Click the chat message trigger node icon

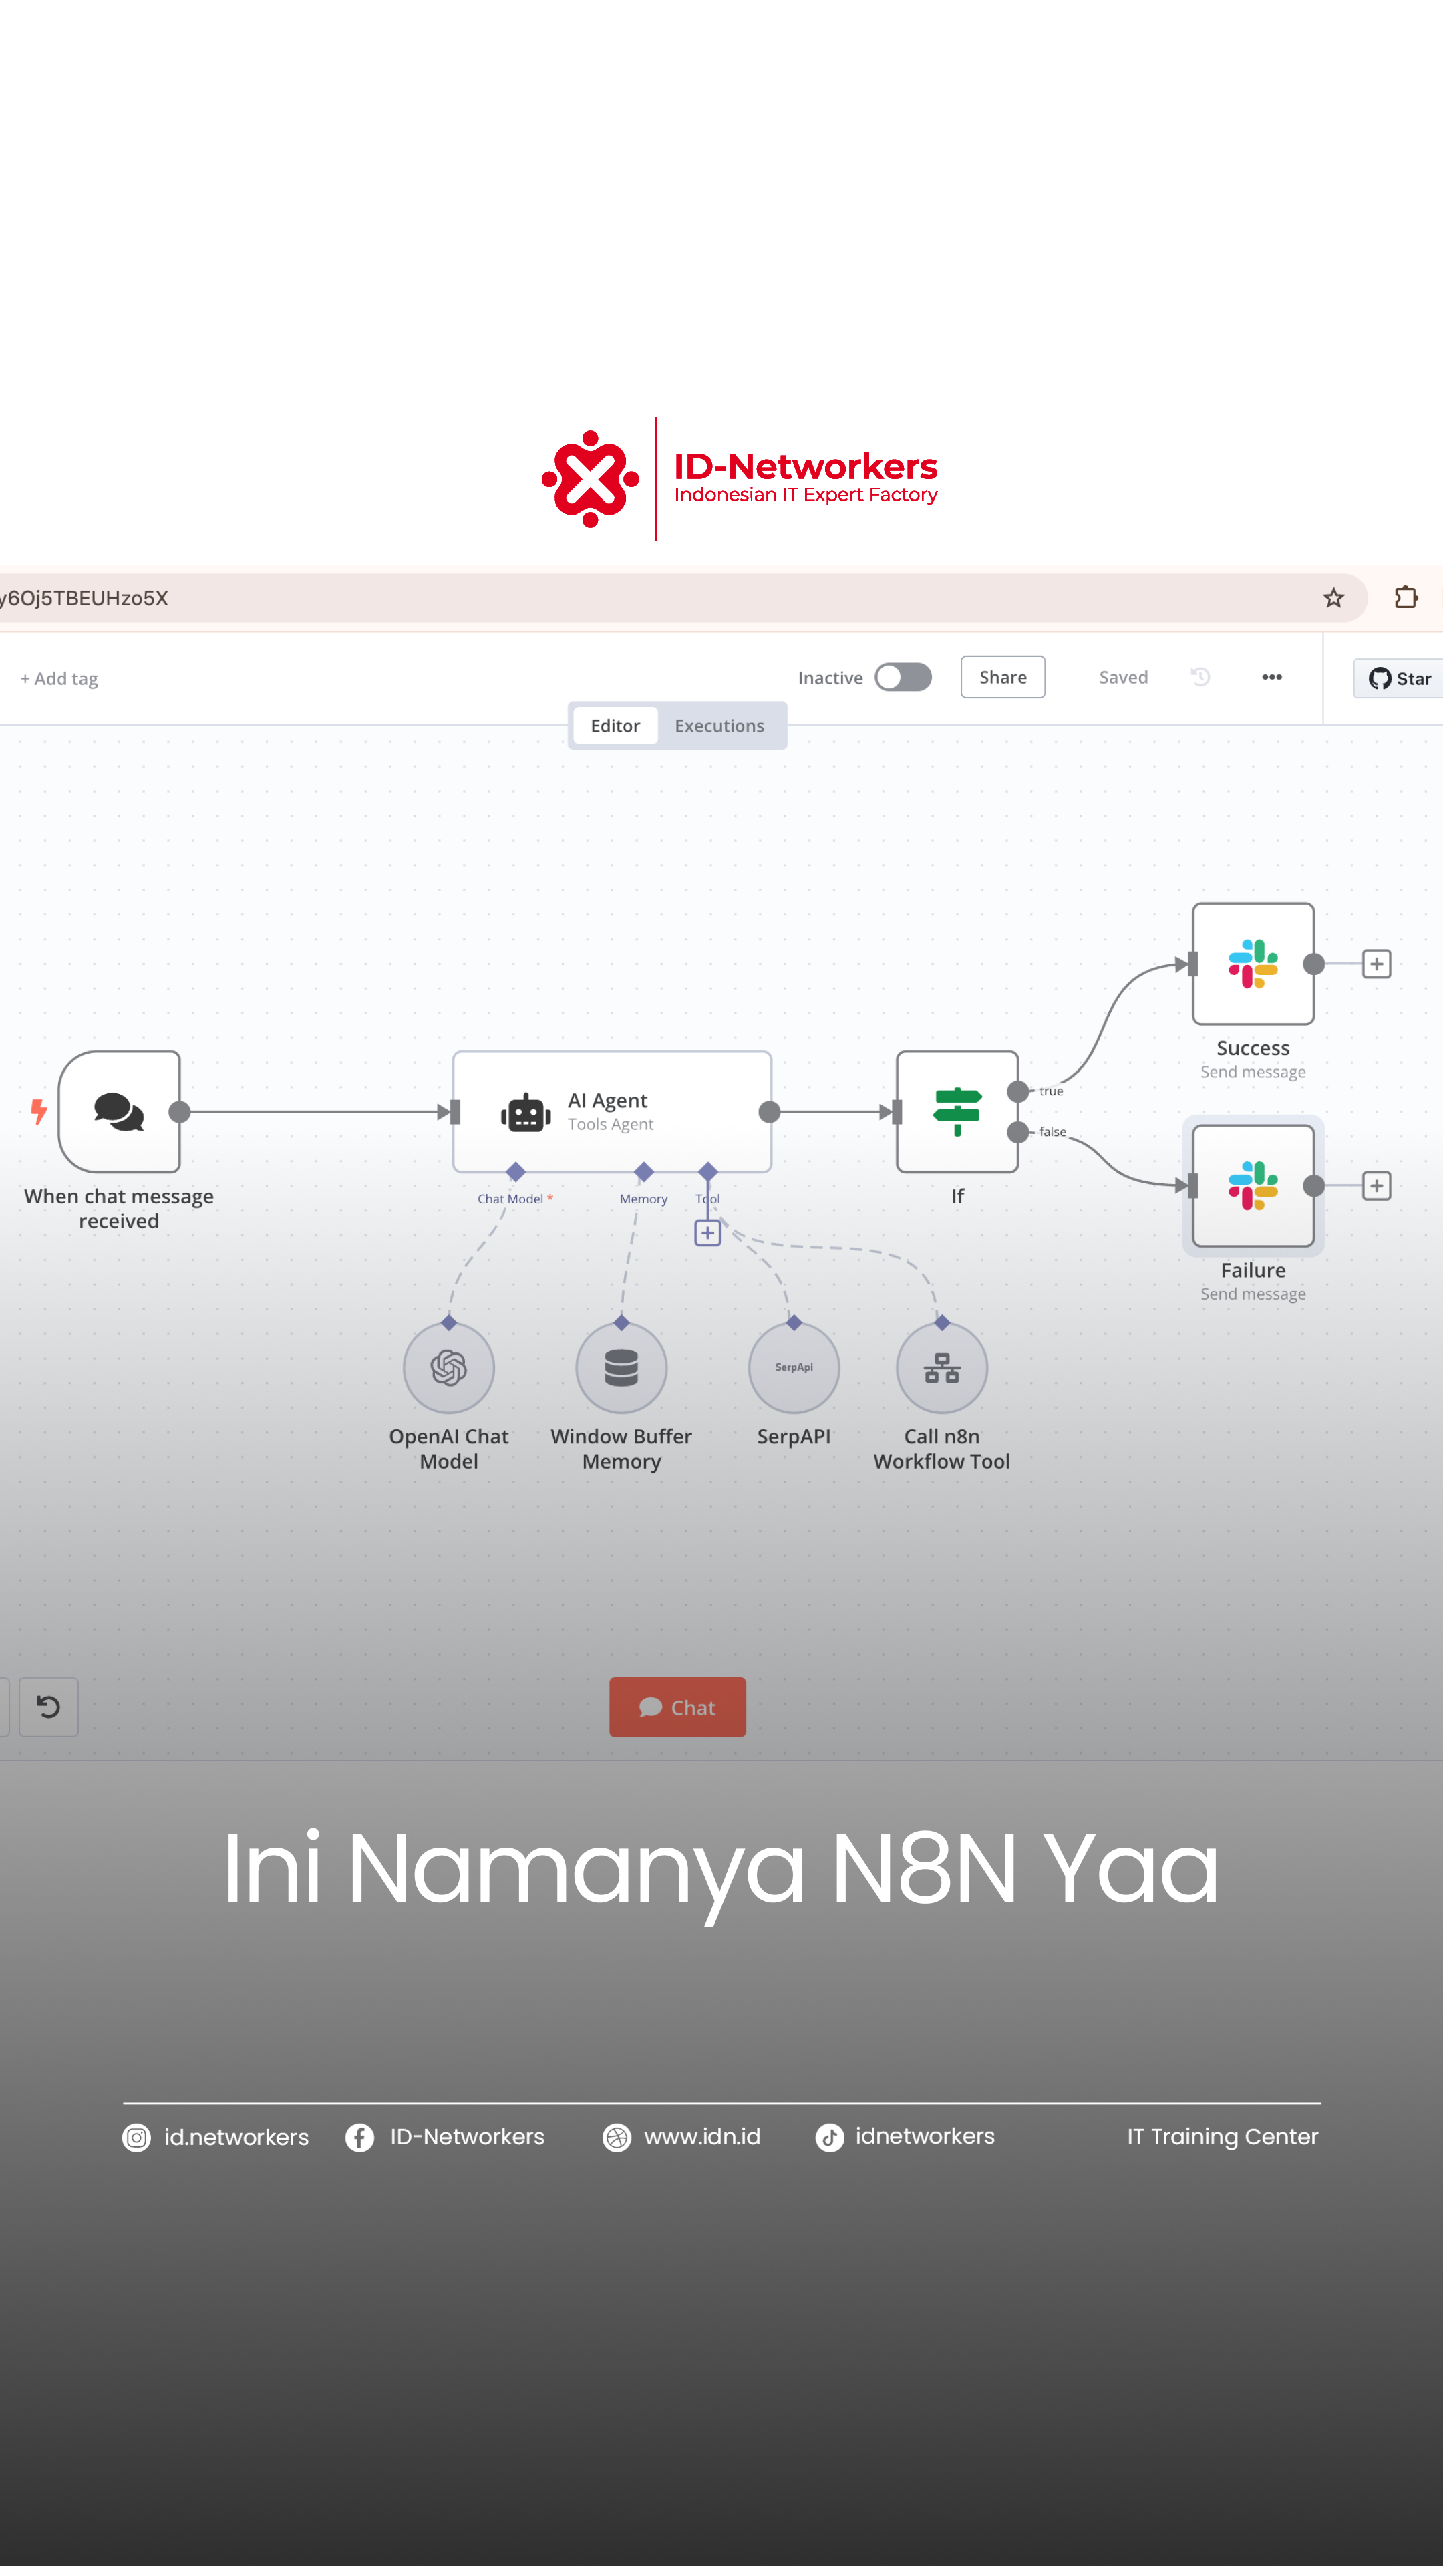click(x=120, y=1112)
